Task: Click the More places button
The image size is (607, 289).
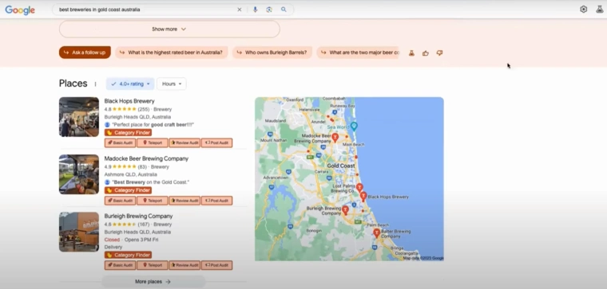Action: (x=153, y=282)
